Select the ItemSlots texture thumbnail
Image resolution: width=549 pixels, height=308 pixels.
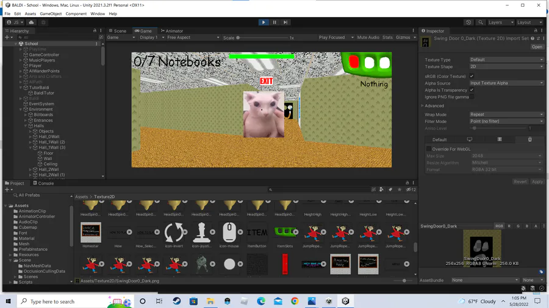coord(285,231)
